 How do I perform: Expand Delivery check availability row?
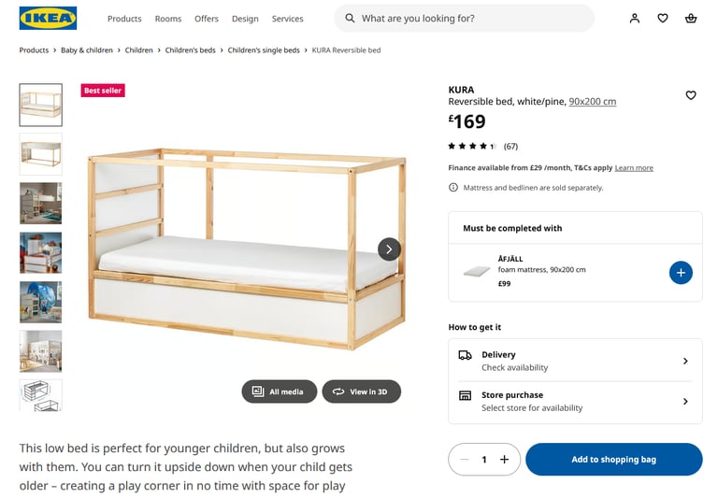(x=575, y=361)
